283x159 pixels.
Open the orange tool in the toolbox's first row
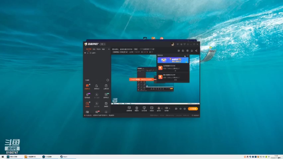click(87, 87)
